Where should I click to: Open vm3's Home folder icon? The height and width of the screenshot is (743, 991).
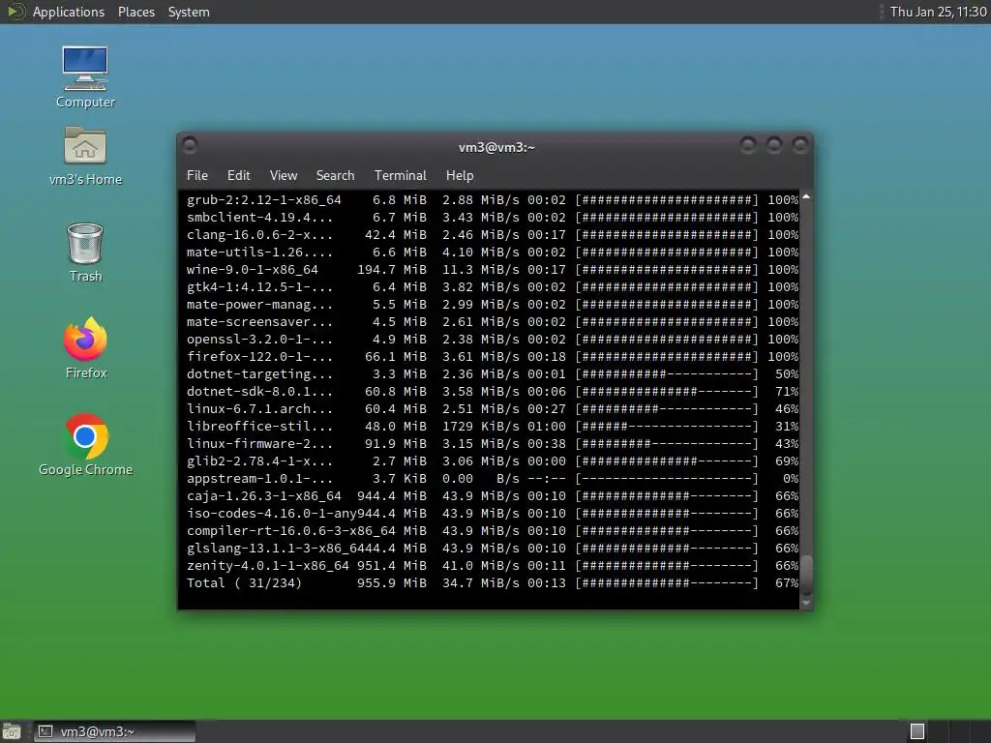click(85, 156)
